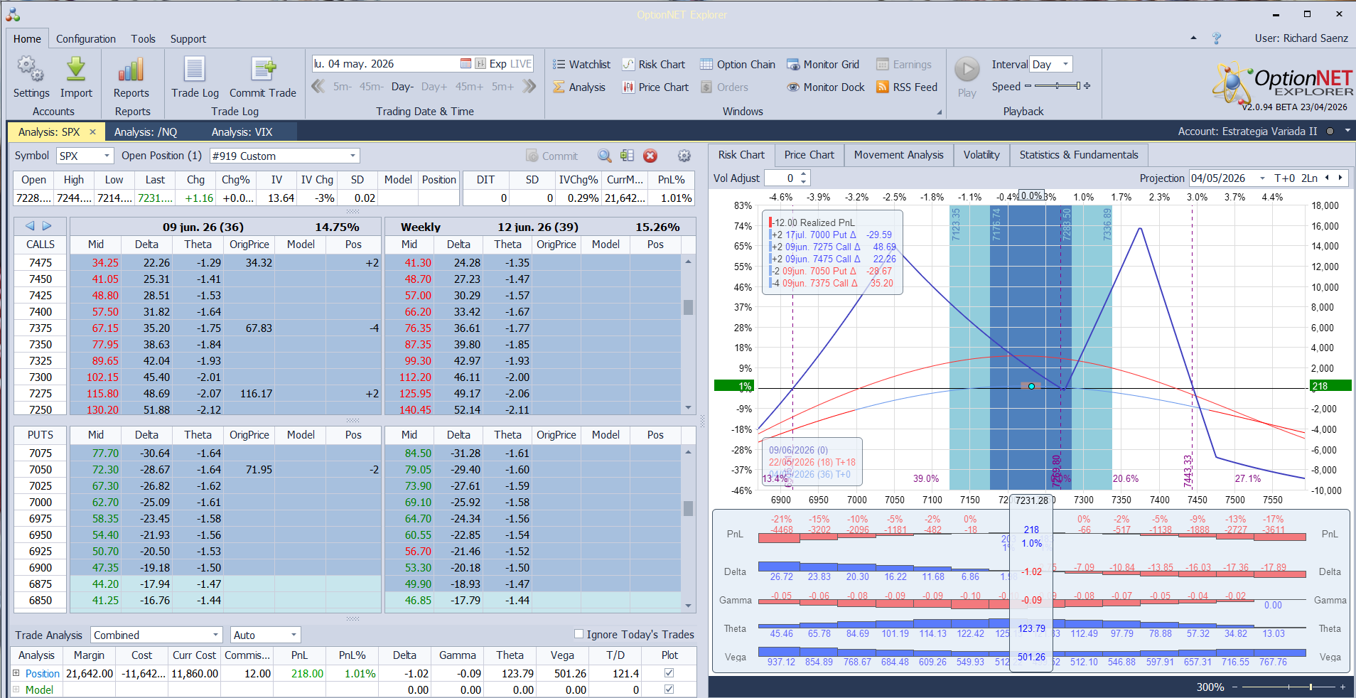Click the Day+ step button
1356x698 pixels.
pyautogui.click(x=434, y=87)
